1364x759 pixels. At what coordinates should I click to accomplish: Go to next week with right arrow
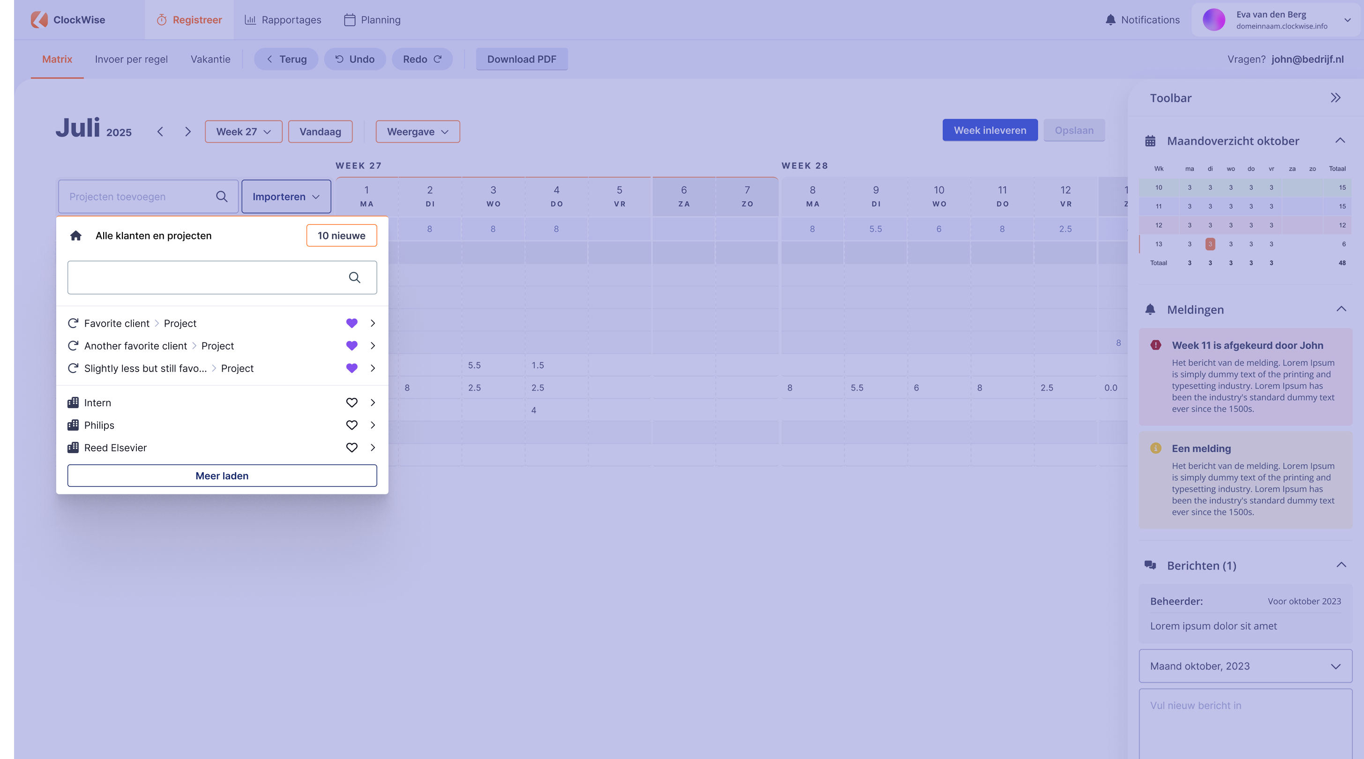pyautogui.click(x=187, y=132)
